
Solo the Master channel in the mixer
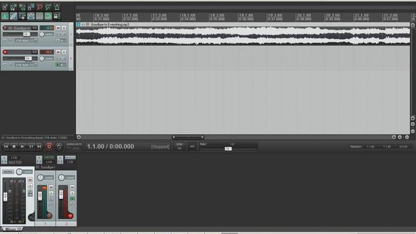[x=30, y=186]
